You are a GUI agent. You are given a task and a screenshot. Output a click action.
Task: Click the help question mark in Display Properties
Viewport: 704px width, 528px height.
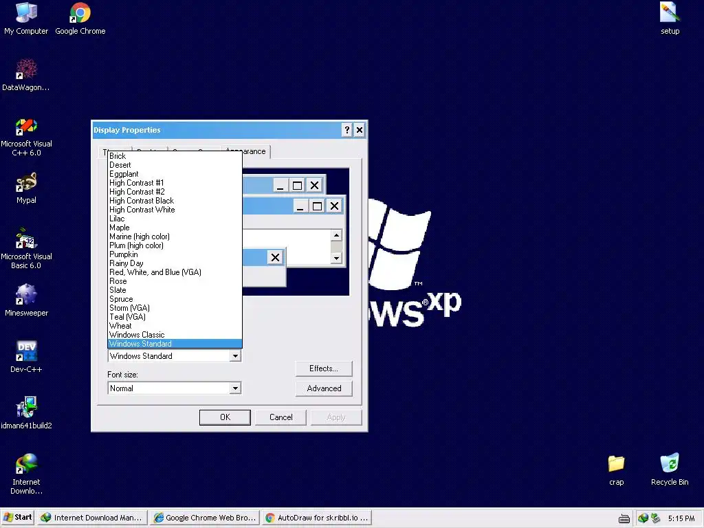click(346, 130)
